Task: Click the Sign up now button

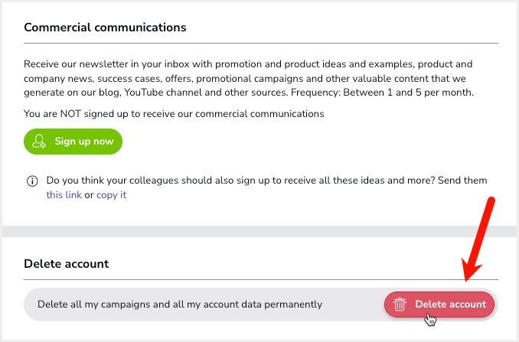Action: tap(73, 142)
